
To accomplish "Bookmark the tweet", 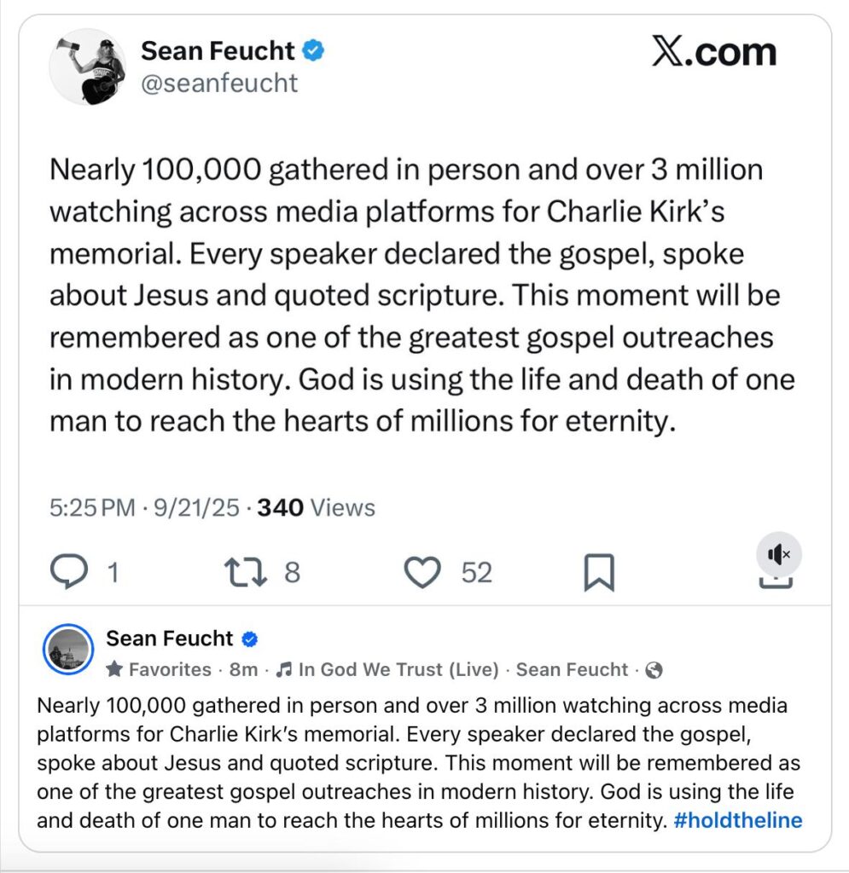I will click(598, 573).
